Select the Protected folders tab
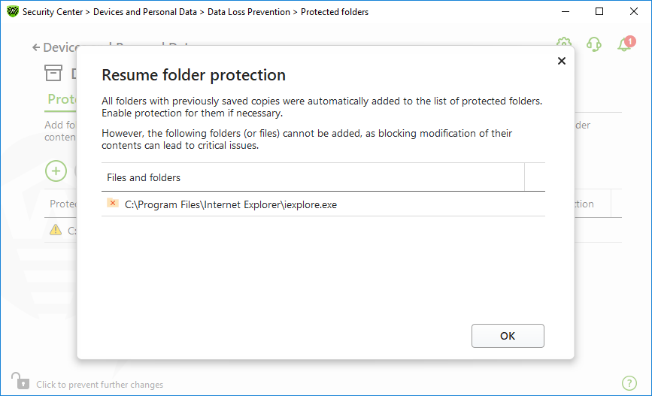The image size is (652, 396). 61,100
